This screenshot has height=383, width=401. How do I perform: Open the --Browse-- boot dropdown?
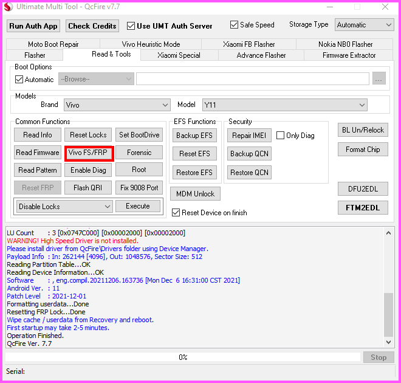pyautogui.click(x=96, y=79)
